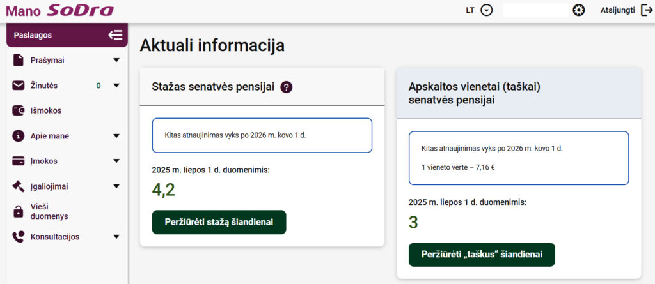Expand the Konsultacijos submenu arrow
The height and width of the screenshot is (284, 655).
[x=116, y=237]
